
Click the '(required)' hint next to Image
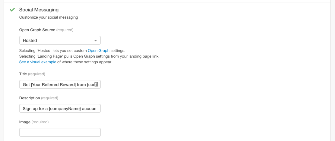(40, 122)
